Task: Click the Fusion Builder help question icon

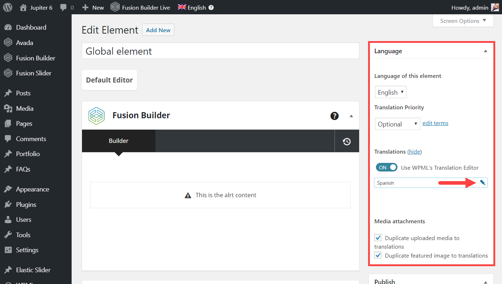Action: click(x=334, y=115)
